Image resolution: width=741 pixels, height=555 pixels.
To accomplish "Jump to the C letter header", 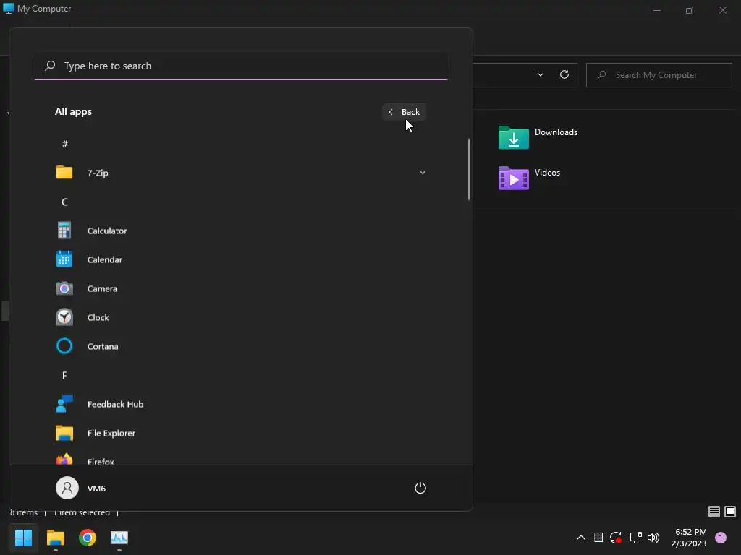I will [64, 202].
